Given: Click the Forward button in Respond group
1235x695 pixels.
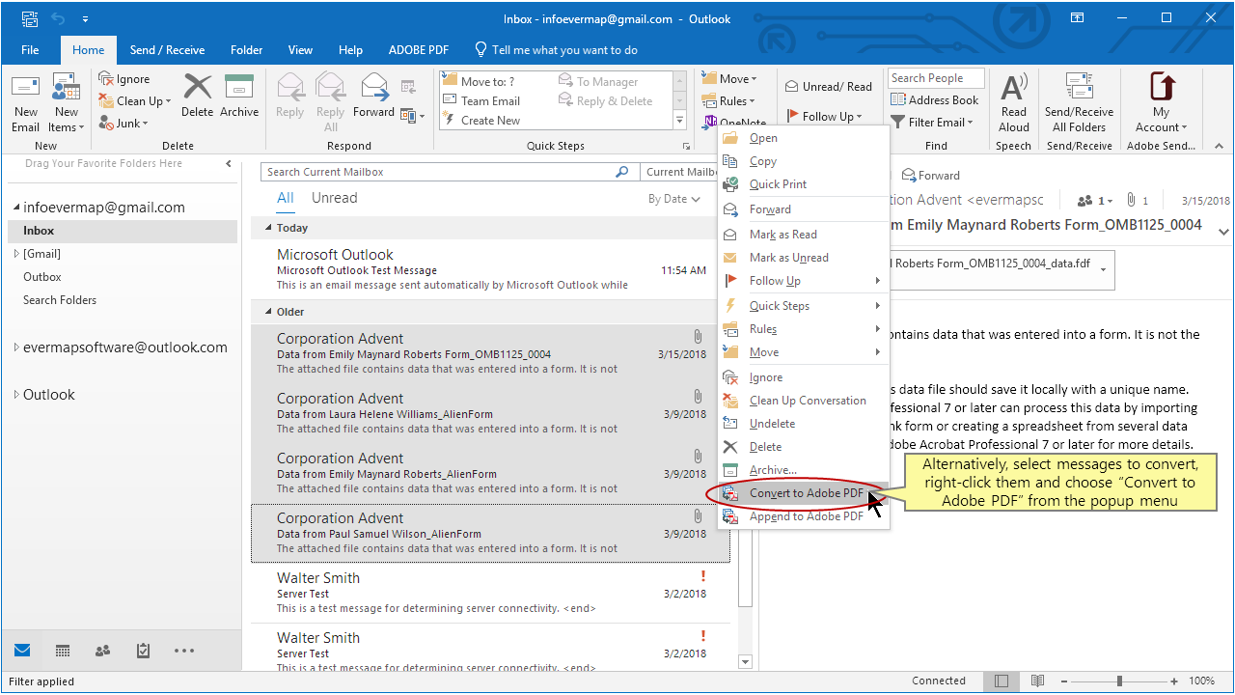Looking at the screenshot, I should pyautogui.click(x=373, y=96).
